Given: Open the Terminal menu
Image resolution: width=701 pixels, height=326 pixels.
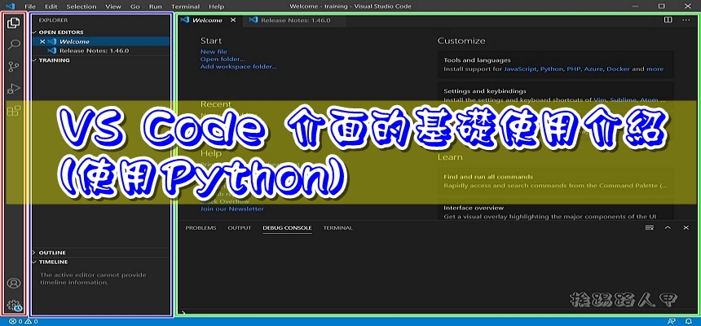Looking at the screenshot, I should (186, 7).
